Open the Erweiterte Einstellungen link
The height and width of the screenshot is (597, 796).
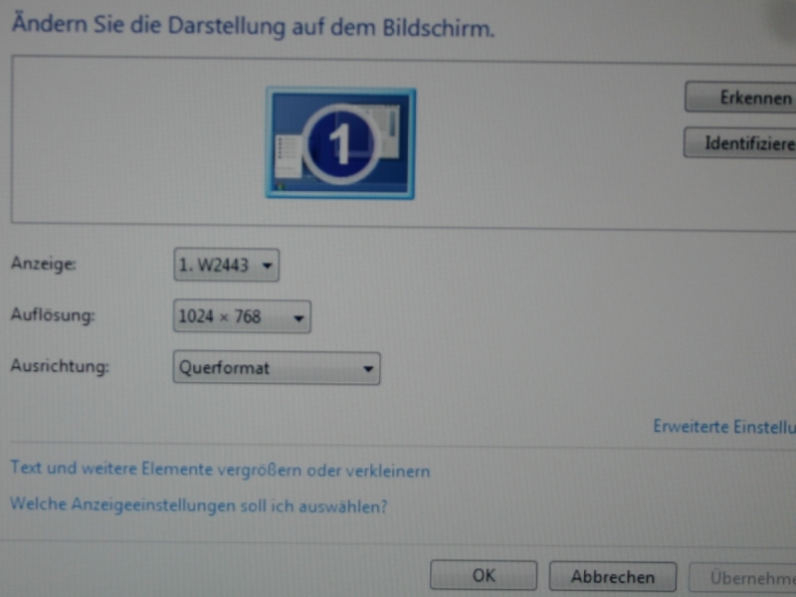pyautogui.click(x=724, y=427)
